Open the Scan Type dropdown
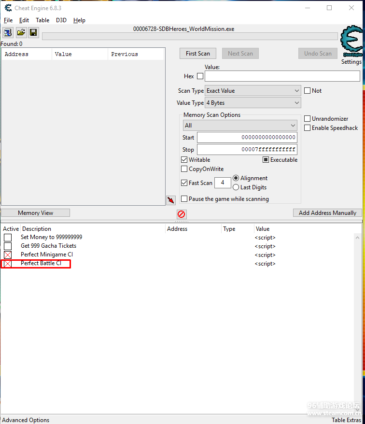Viewport: 365px width, 424px height. click(x=253, y=91)
